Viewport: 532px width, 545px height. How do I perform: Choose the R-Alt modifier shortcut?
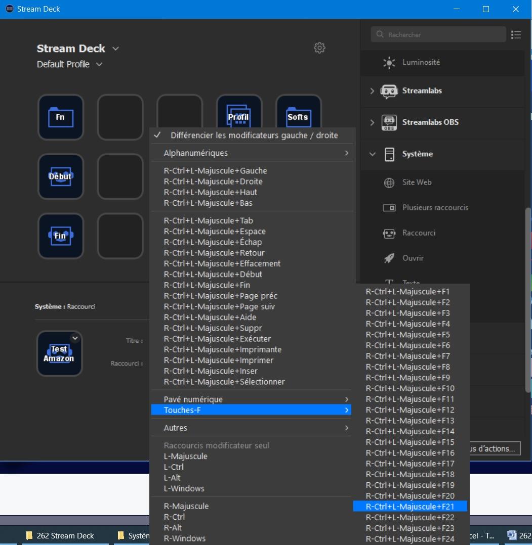(x=251, y=528)
